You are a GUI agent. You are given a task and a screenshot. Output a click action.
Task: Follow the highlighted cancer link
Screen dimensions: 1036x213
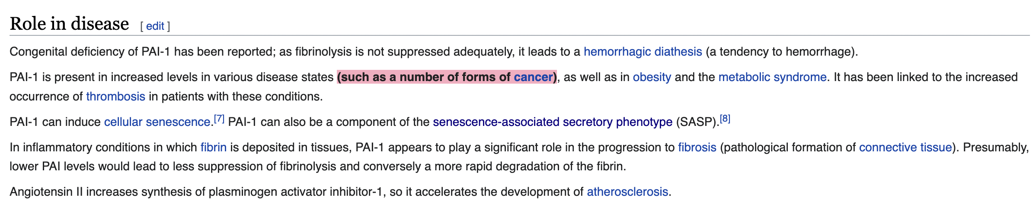click(533, 77)
